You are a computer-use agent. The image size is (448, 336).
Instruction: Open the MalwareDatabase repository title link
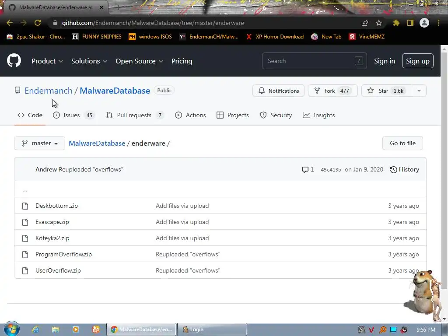pos(115,91)
